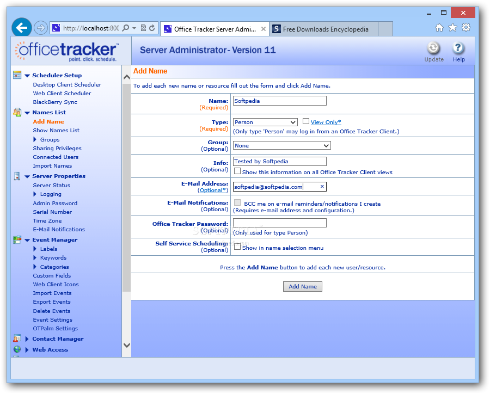This screenshot has width=490, height=394.
Task: Click the browser Forward arrow button
Action: click(x=41, y=28)
